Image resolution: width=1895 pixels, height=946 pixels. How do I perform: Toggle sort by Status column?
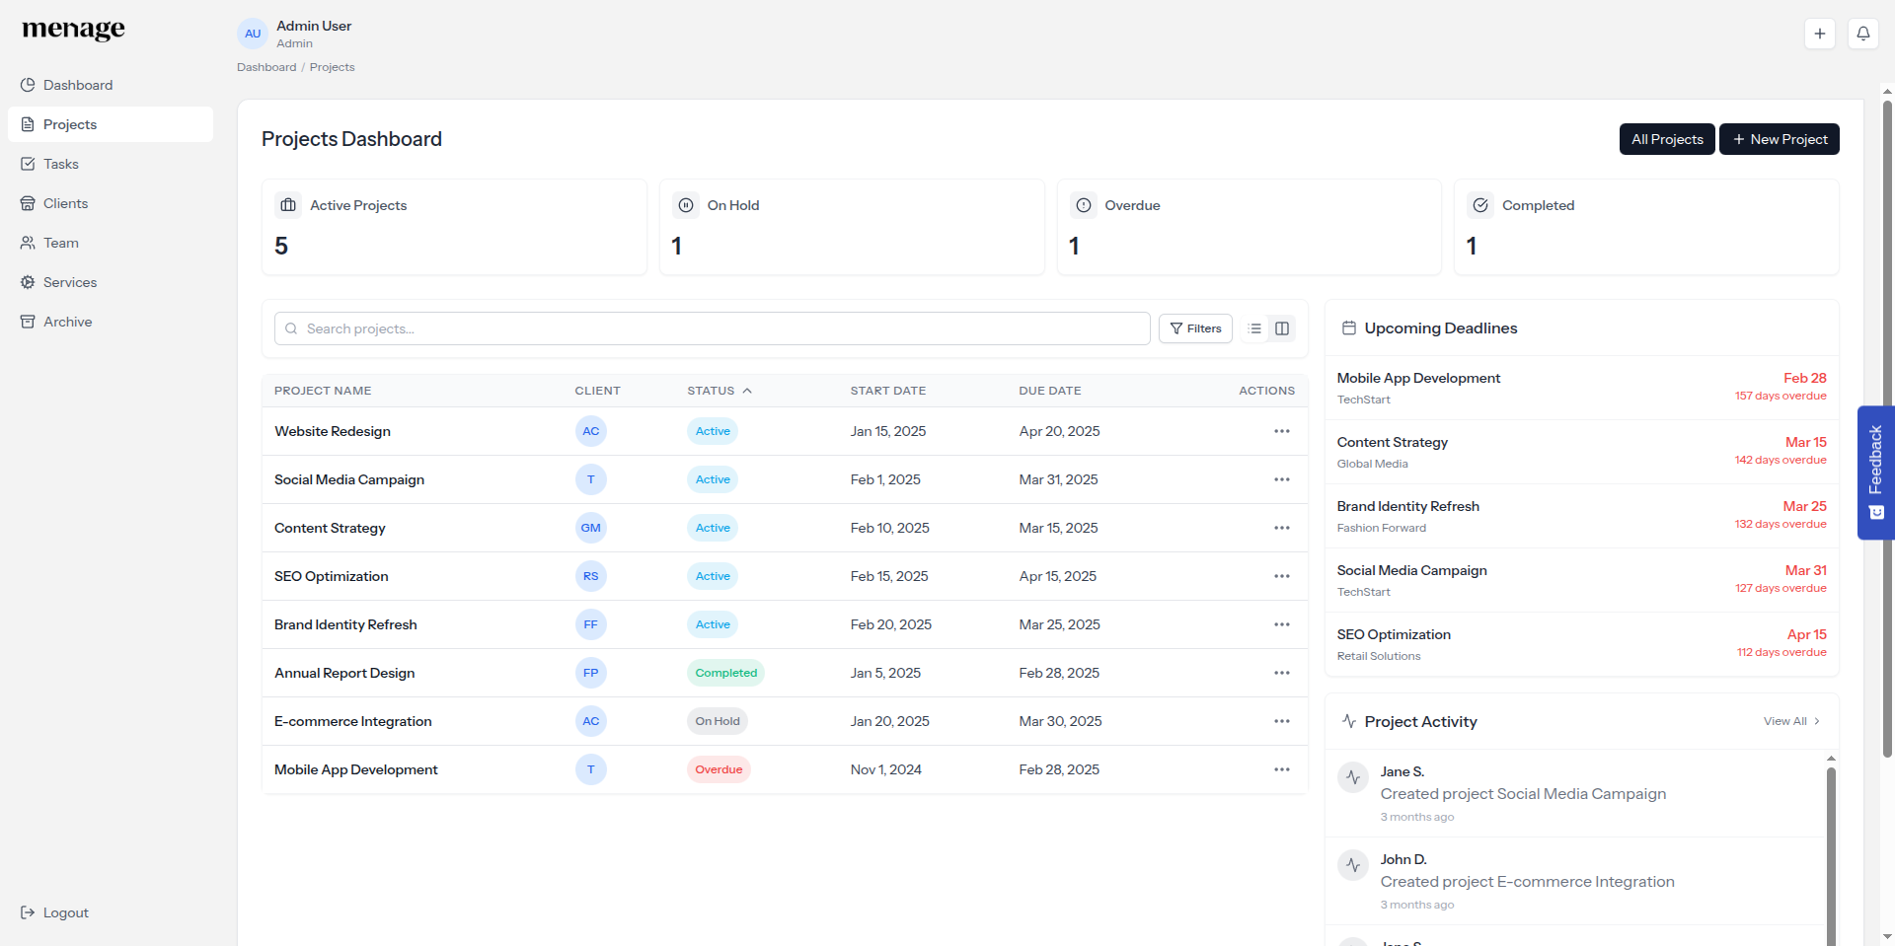(x=720, y=391)
